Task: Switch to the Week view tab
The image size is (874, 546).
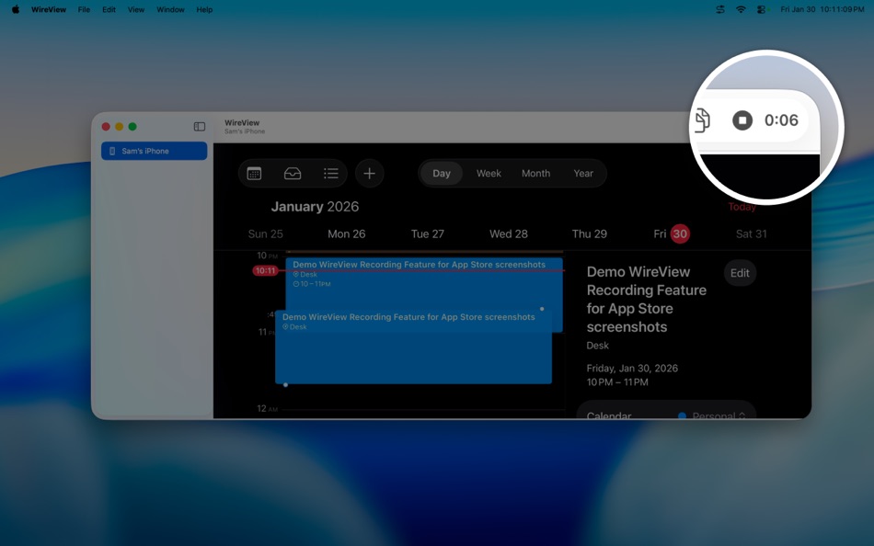Action: 488,173
